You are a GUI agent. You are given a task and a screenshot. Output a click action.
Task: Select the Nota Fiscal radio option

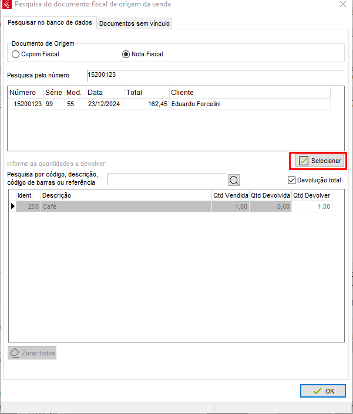[125, 54]
